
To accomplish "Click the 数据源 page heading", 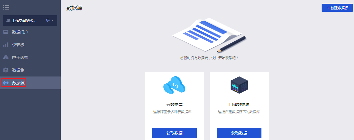I will click(74, 8).
